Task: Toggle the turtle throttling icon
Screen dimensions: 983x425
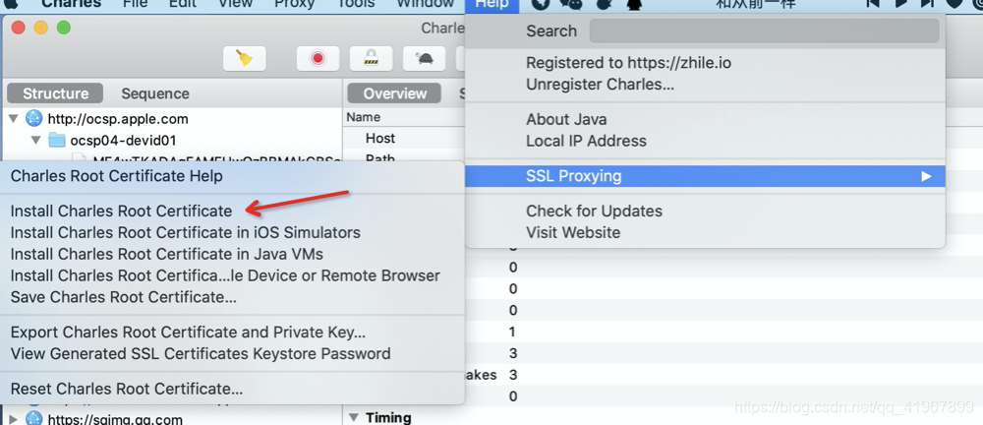Action: pos(425,59)
